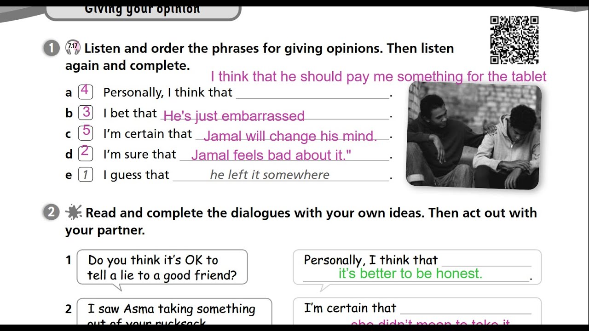Click example answer 'he left it somewhere'
This screenshot has width=589, height=331.
(x=270, y=175)
